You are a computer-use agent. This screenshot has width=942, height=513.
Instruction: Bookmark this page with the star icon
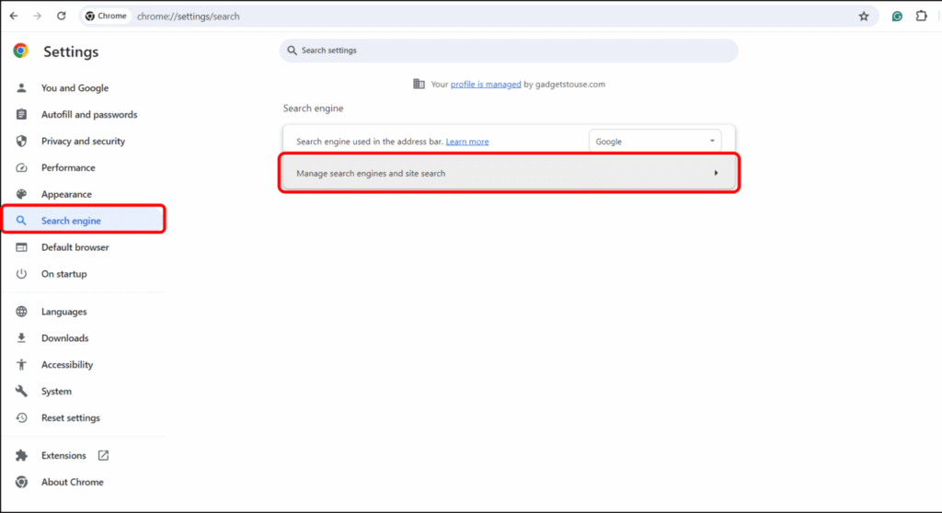tap(863, 16)
